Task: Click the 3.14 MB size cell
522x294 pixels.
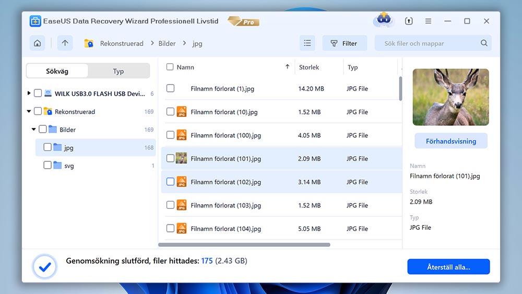Action: pos(309,182)
